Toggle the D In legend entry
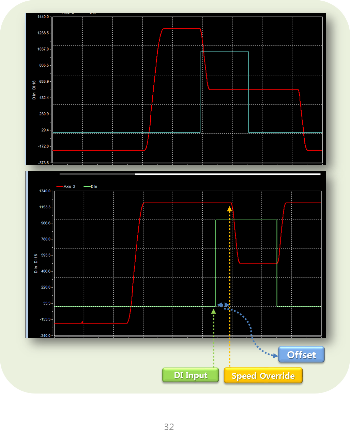 94,187
